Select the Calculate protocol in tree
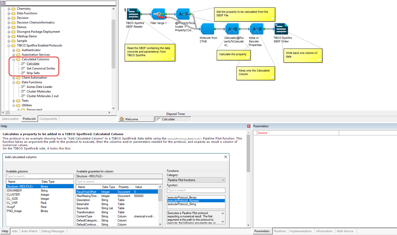The width and height of the screenshot is (397, 235). click(x=33, y=64)
